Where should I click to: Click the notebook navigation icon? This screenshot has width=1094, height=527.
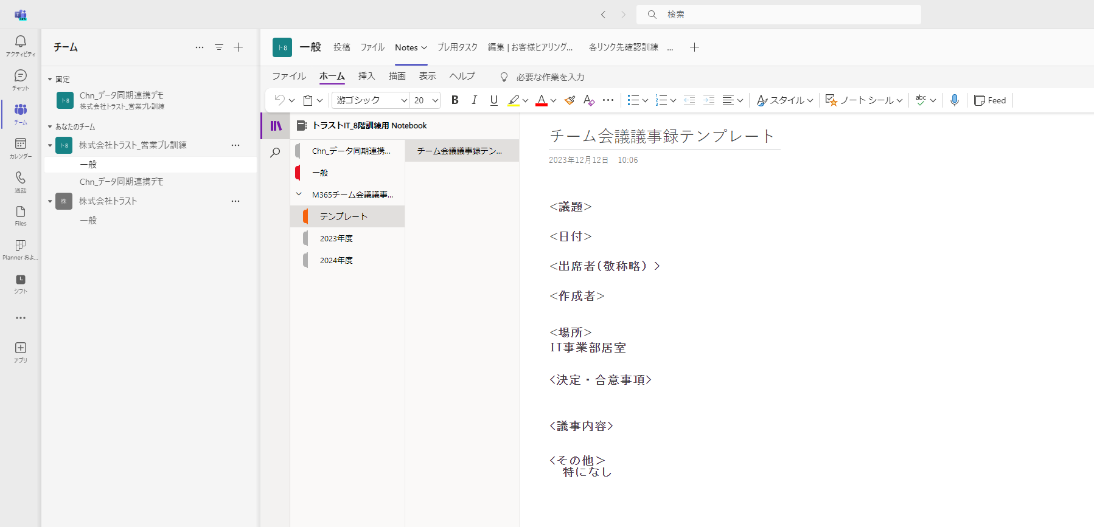276,126
